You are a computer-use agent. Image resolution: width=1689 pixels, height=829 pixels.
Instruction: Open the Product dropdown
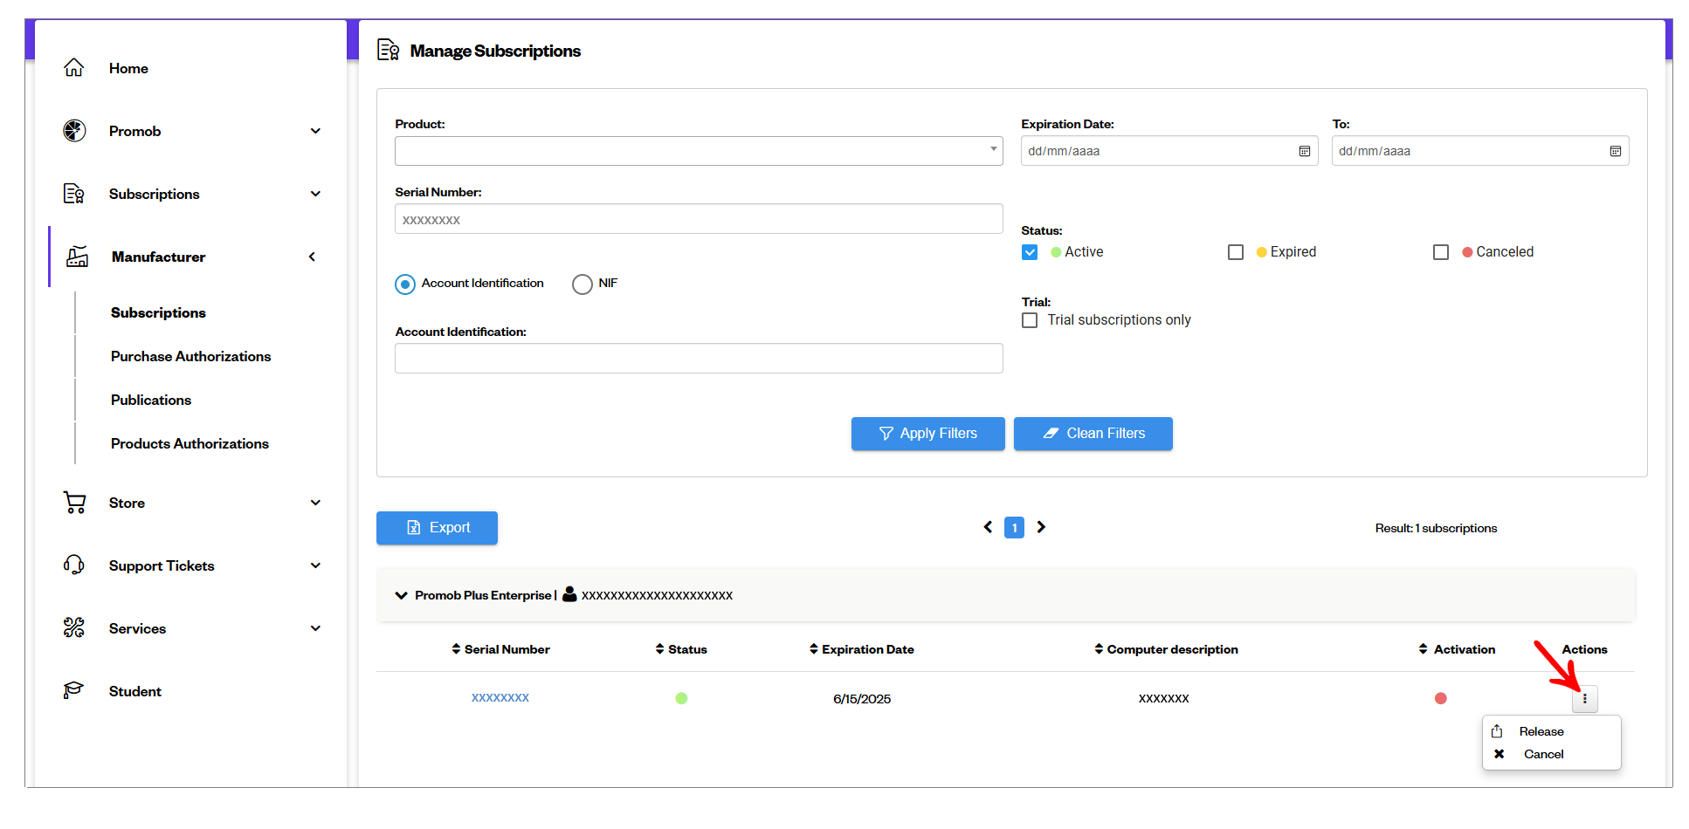tap(699, 151)
